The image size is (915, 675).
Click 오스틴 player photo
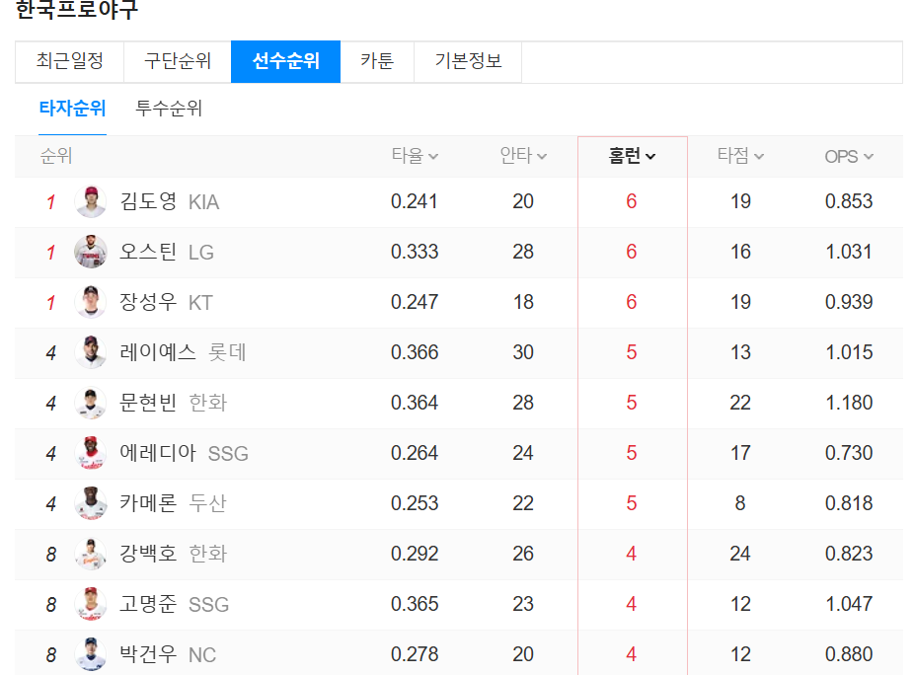tap(91, 252)
